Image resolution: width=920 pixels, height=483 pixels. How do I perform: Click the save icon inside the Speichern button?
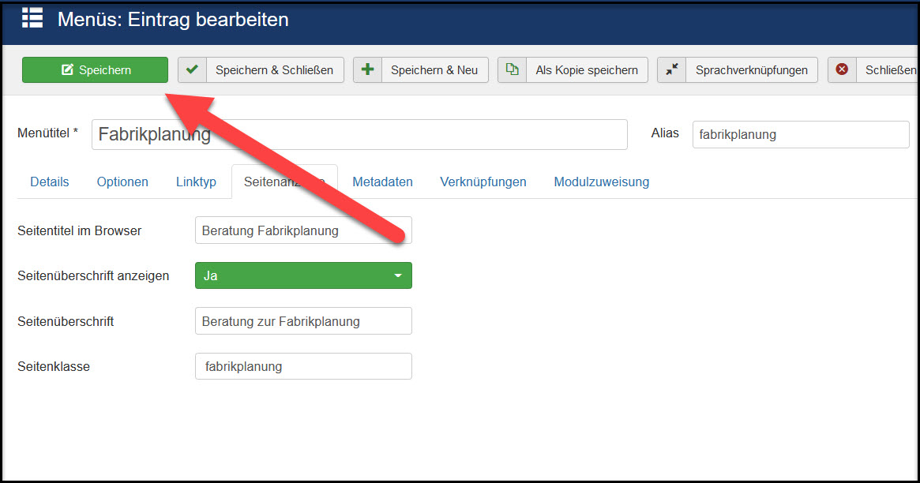pos(66,69)
